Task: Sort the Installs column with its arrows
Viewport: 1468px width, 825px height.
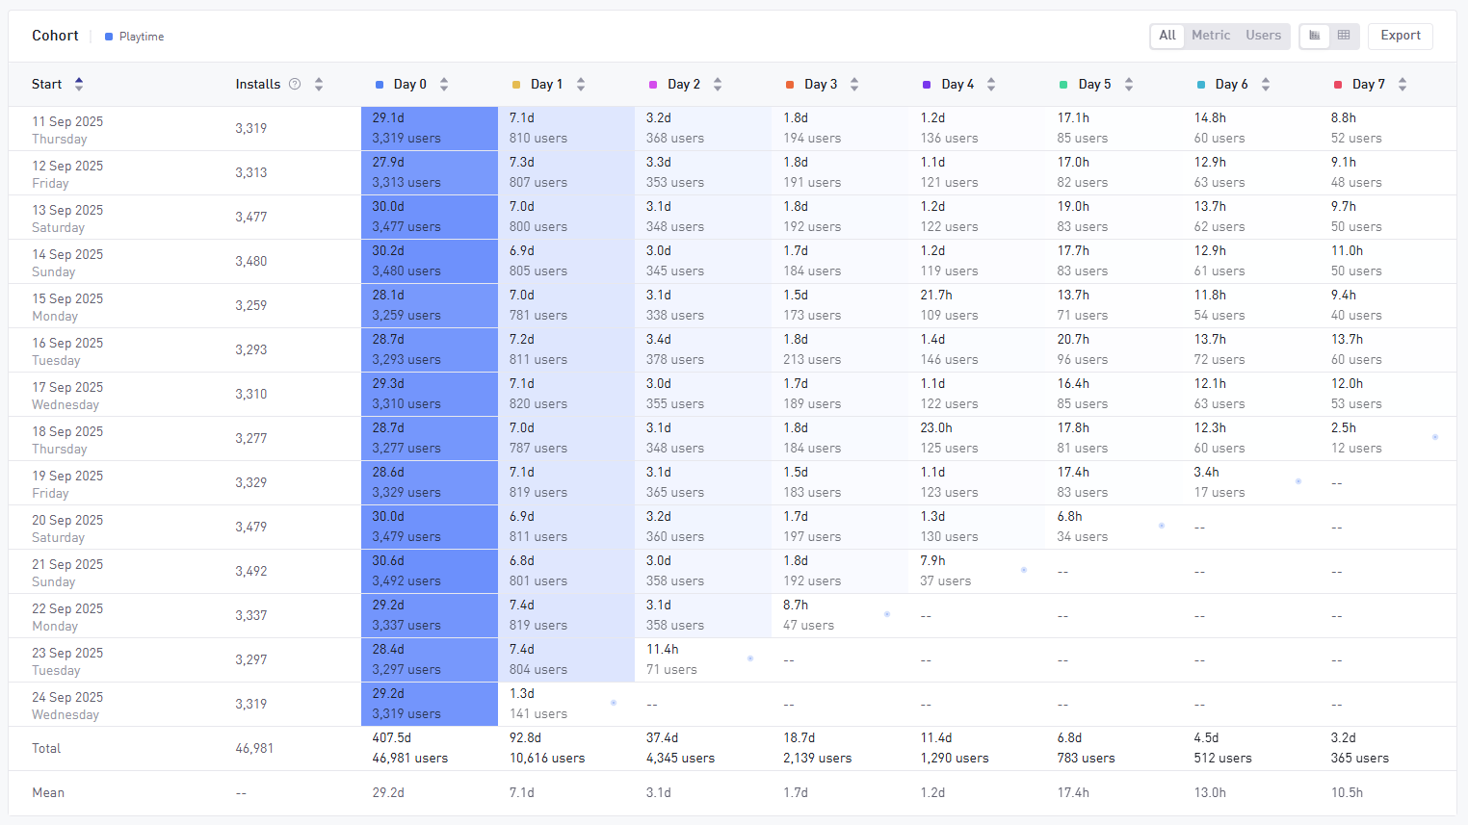Action: click(x=319, y=85)
